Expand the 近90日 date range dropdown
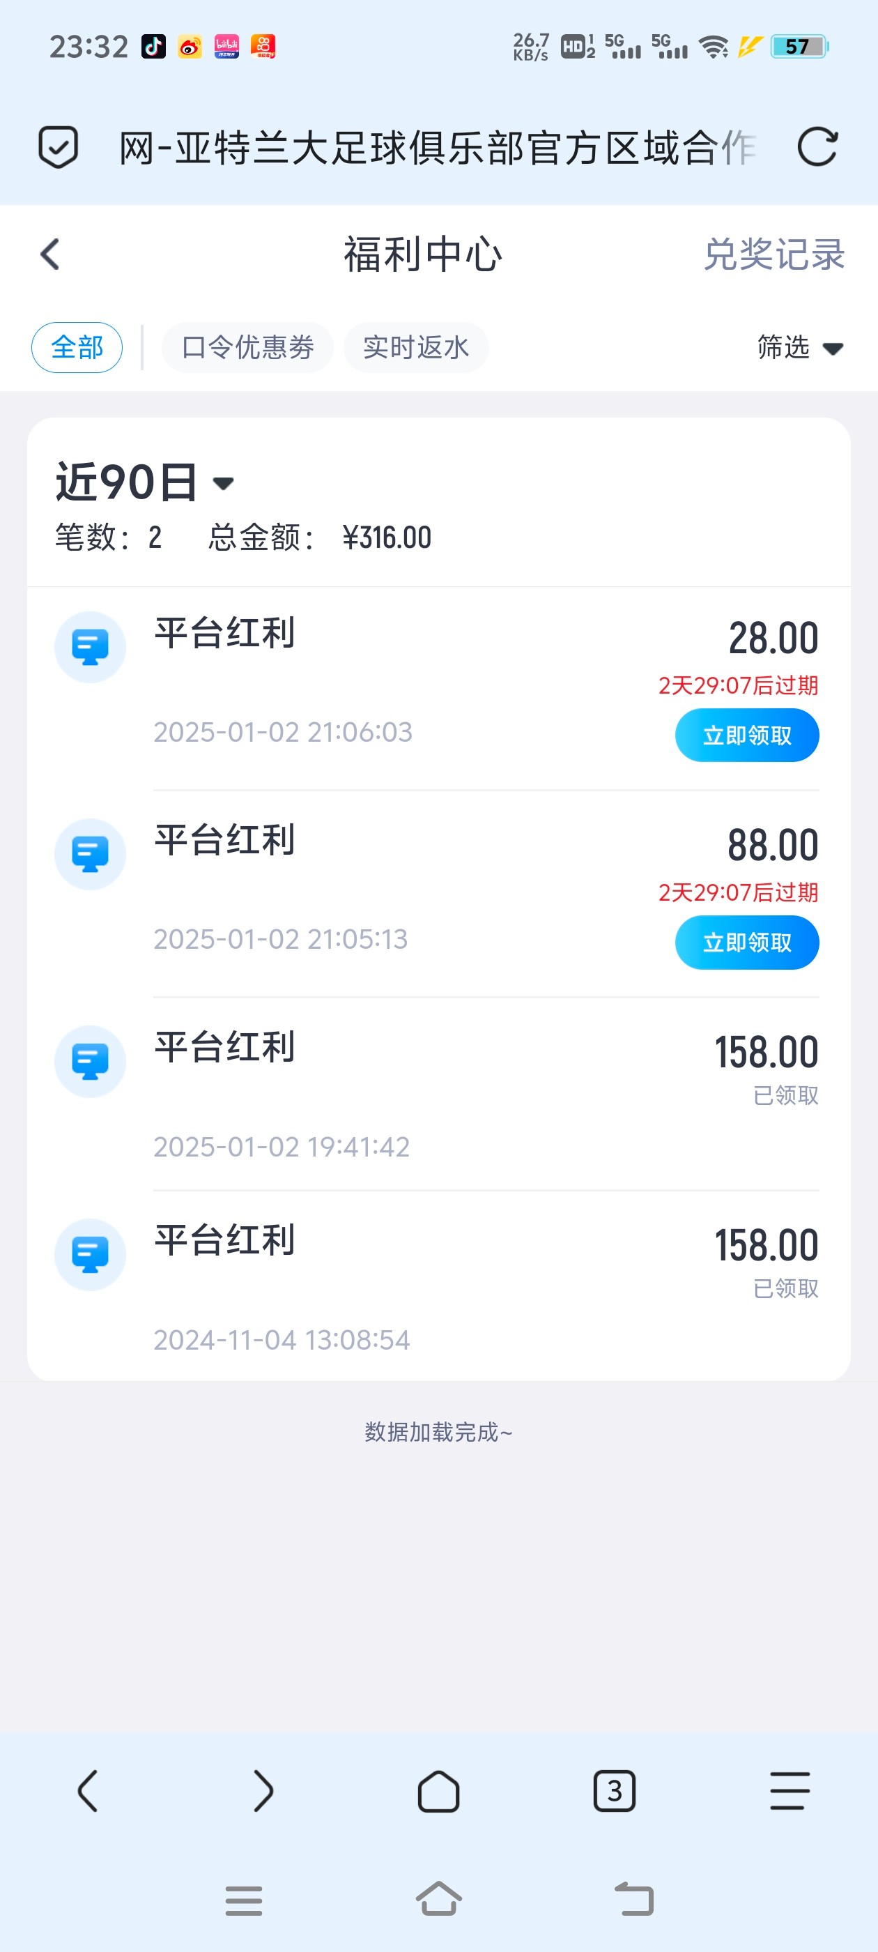Image resolution: width=878 pixels, height=1952 pixels. (x=144, y=482)
